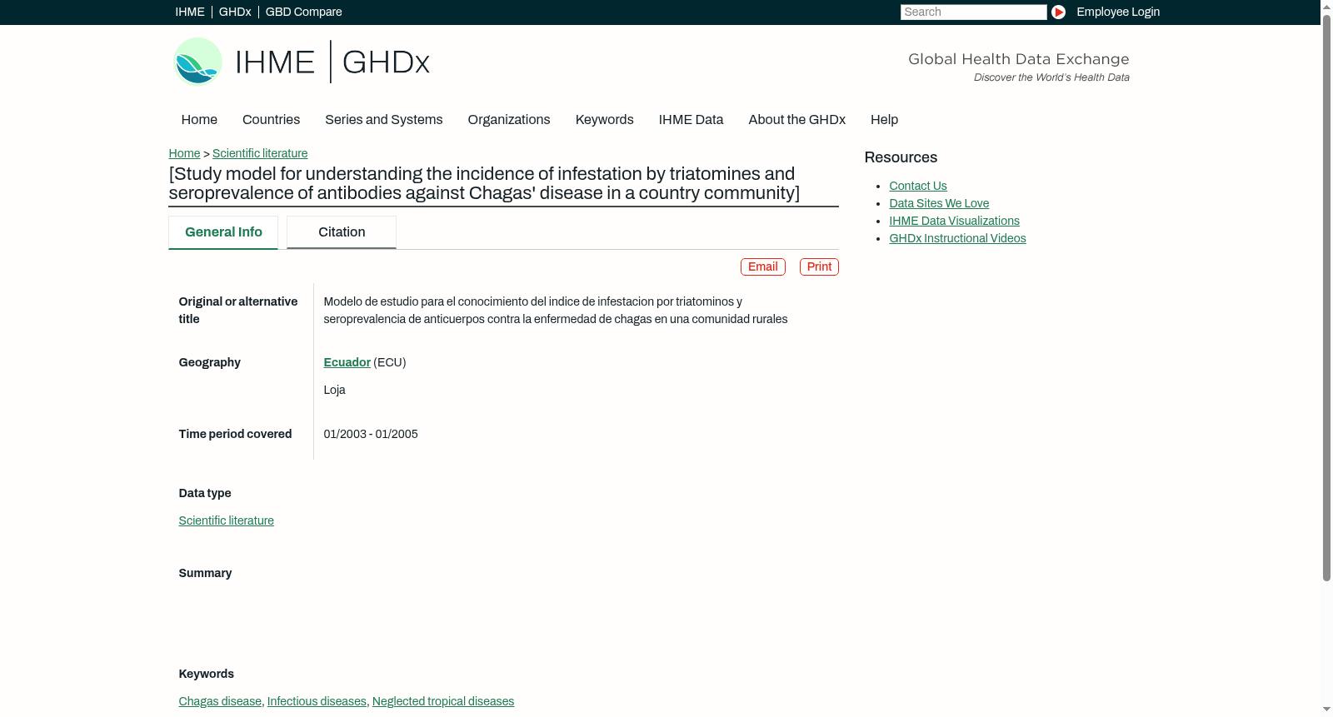Screen dimensions: 1333x717
Task: Click the scrollbar up arrow
Action: pos(1326,7)
